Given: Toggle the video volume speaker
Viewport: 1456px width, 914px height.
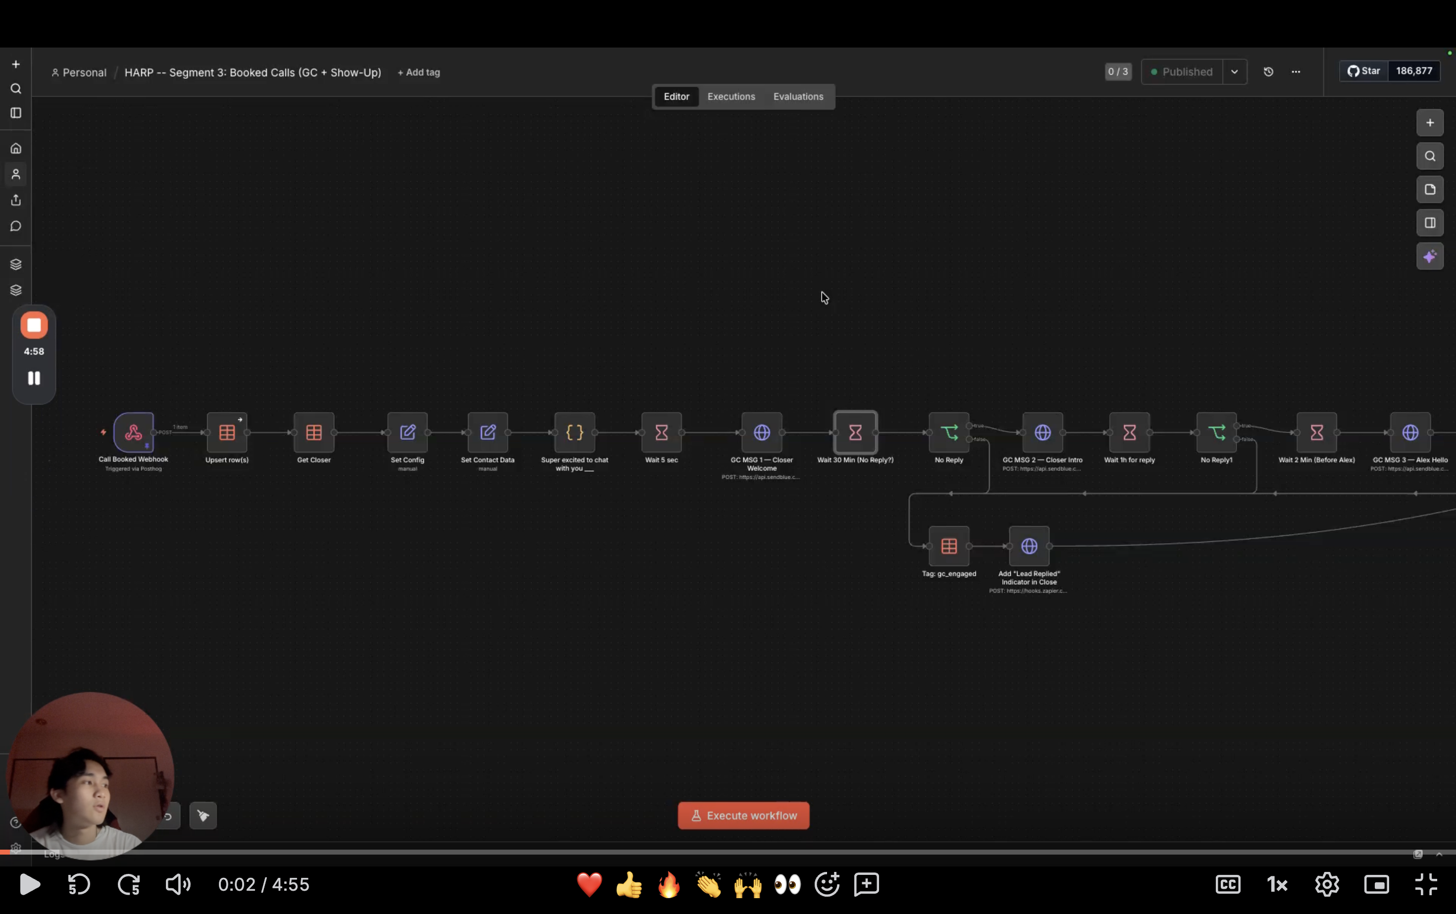Looking at the screenshot, I should tap(178, 884).
